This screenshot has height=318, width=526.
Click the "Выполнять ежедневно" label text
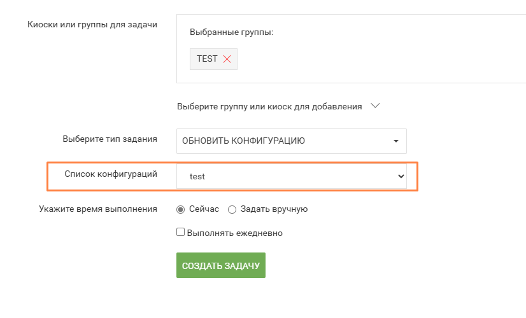click(234, 233)
